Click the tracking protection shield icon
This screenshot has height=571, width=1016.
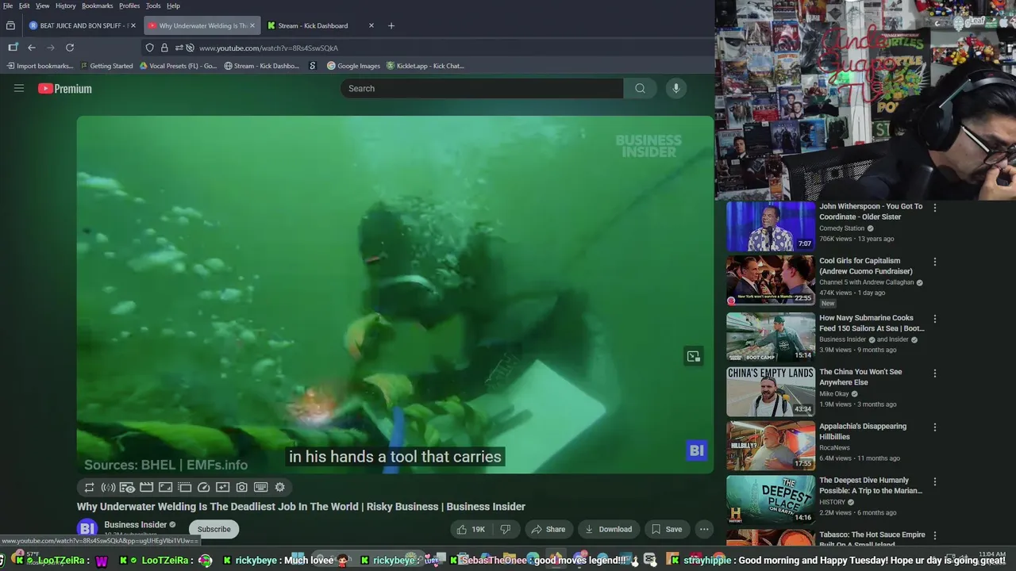click(x=149, y=48)
